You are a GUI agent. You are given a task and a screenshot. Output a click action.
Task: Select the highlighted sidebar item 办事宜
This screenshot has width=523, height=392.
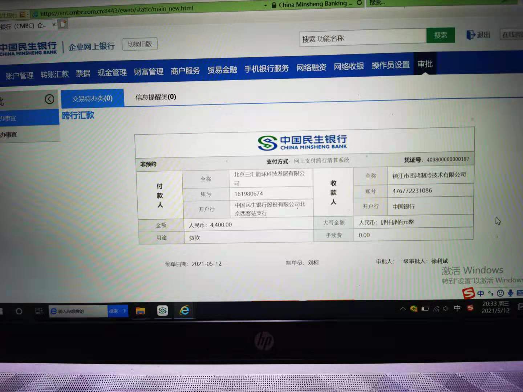coord(29,118)
